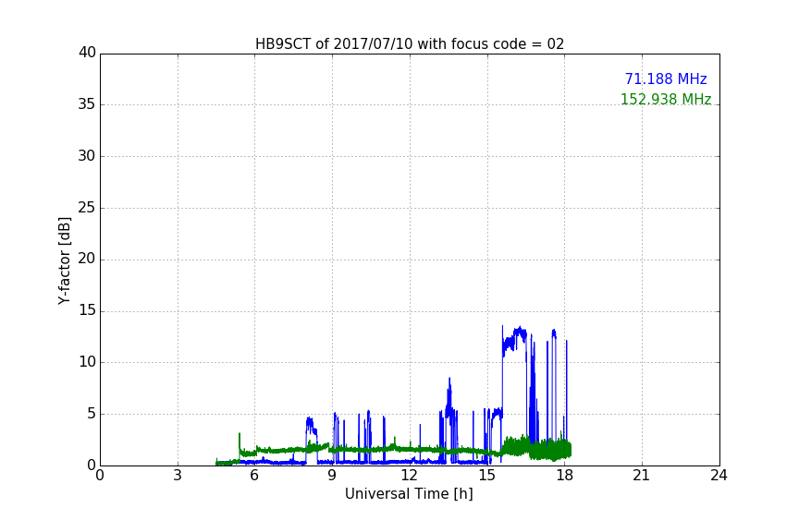Click x-axis tick label 6
Viewport: 799px width, 532px height.
pos(255,476)
